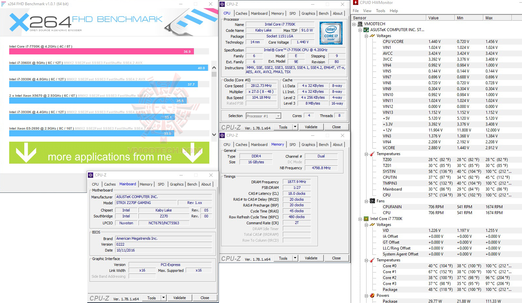Viewport: 522px width, 303px height.
Task: Click the ASUSTeK Temperatures thermometer icon
Action: coord(372,154)
